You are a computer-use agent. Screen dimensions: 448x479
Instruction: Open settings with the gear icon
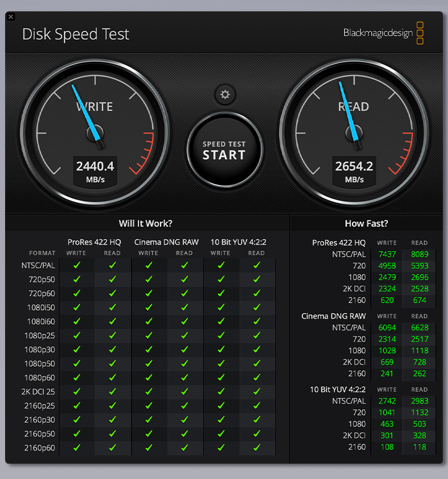[x=225, y=95]
